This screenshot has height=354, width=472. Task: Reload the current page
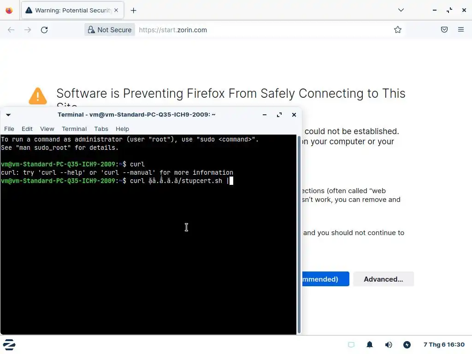pyautogui.click(x=44, y=30)
